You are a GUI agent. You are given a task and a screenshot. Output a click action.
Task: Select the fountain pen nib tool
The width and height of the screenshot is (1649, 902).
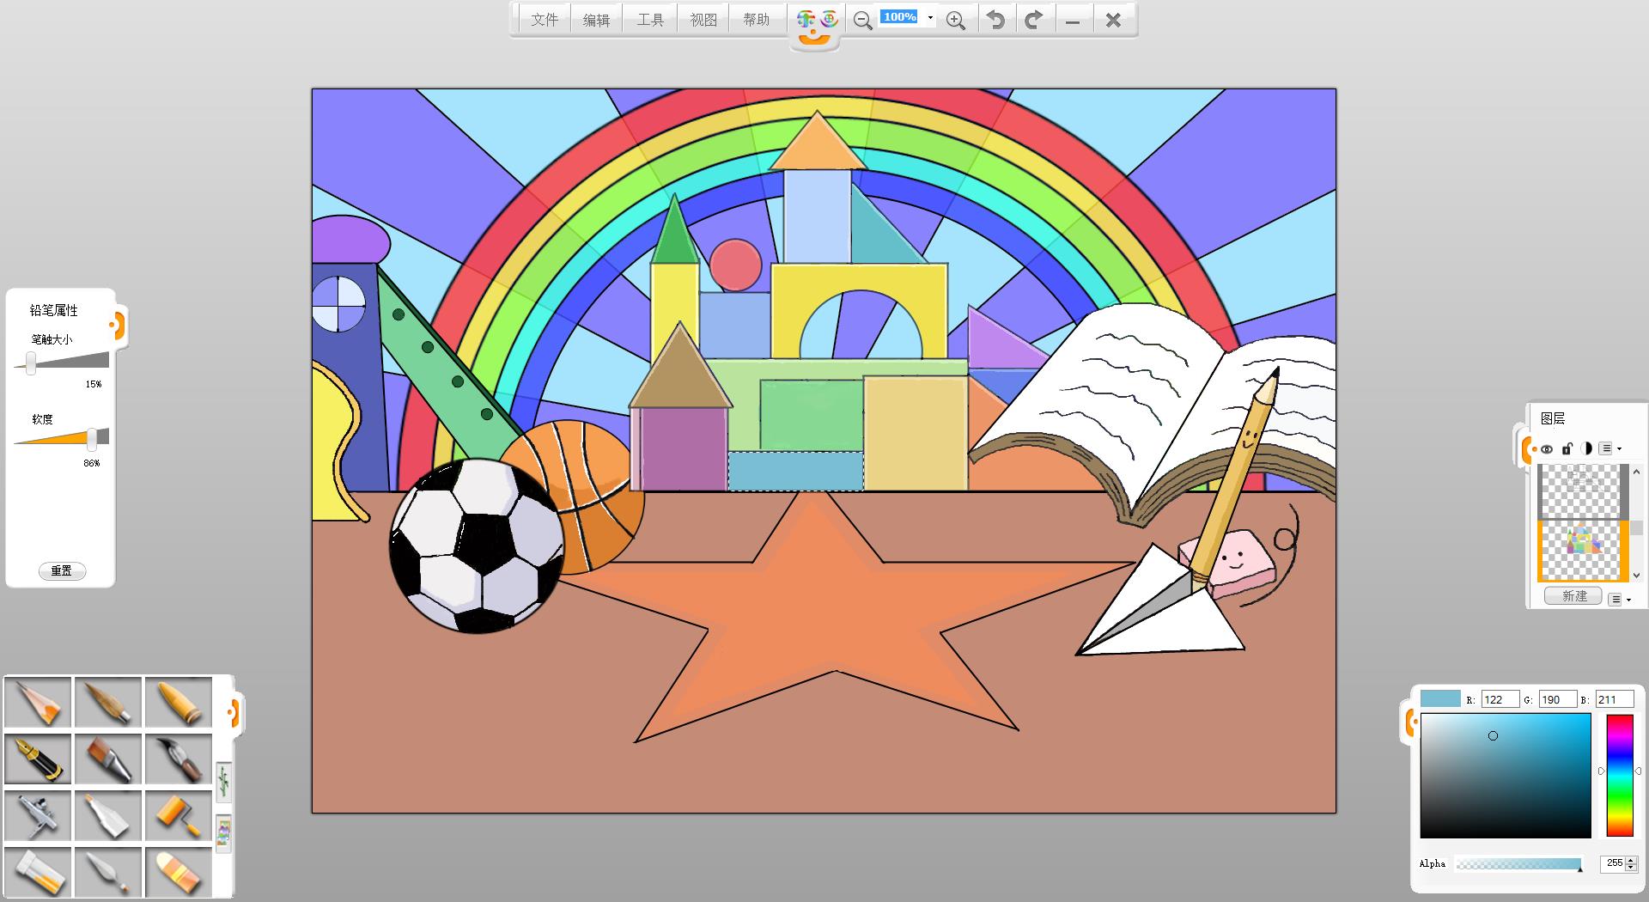tap(38, 759)
